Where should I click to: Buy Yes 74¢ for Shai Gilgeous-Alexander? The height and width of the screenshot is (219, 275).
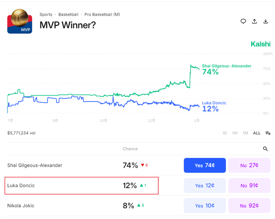pos(205,165)
